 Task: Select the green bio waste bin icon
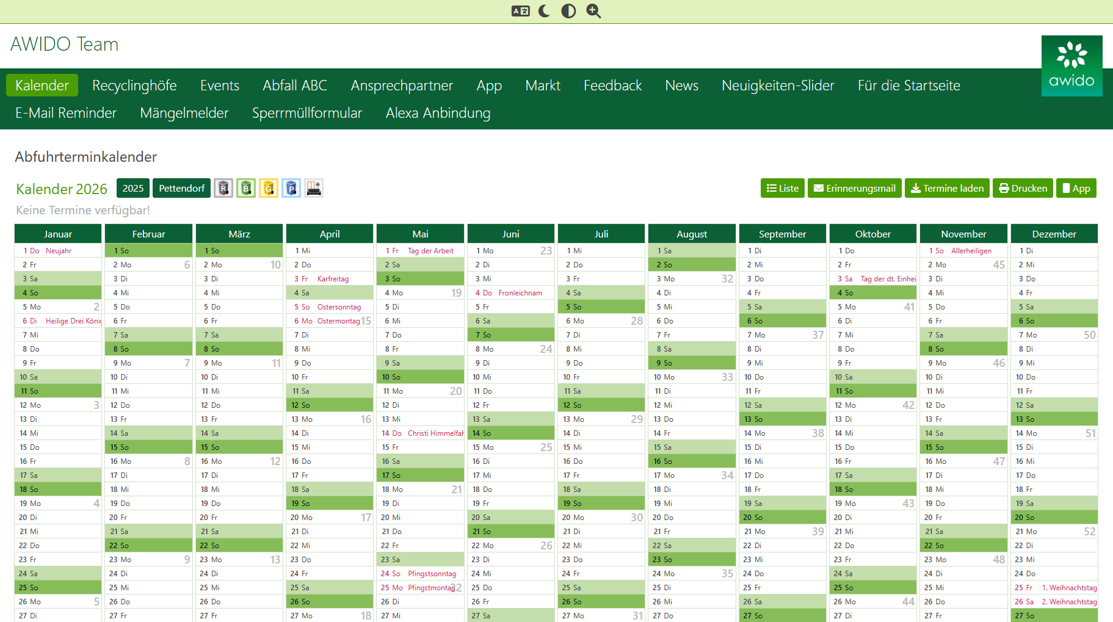point(246,189)
